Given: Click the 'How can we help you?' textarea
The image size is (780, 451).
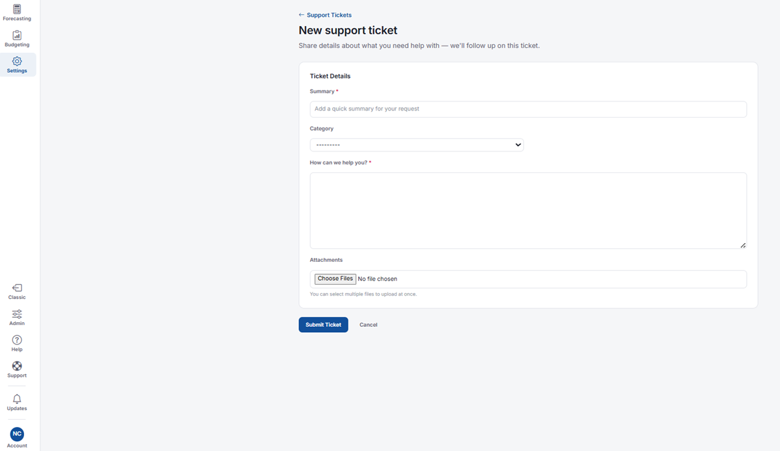Looking at the screenshot, I should click(x=528, y=211).
